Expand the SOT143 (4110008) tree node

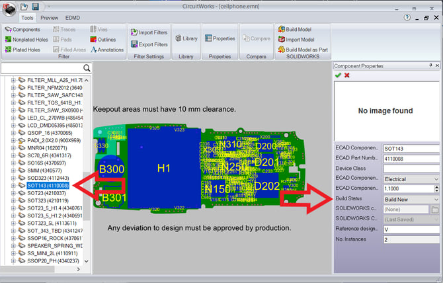click(13, 186)
